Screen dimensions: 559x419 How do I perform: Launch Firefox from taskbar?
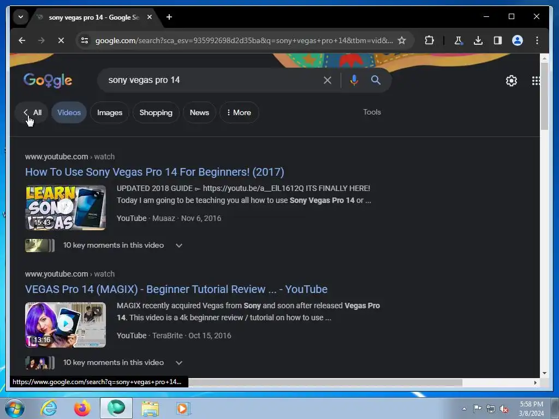(82, 408)
